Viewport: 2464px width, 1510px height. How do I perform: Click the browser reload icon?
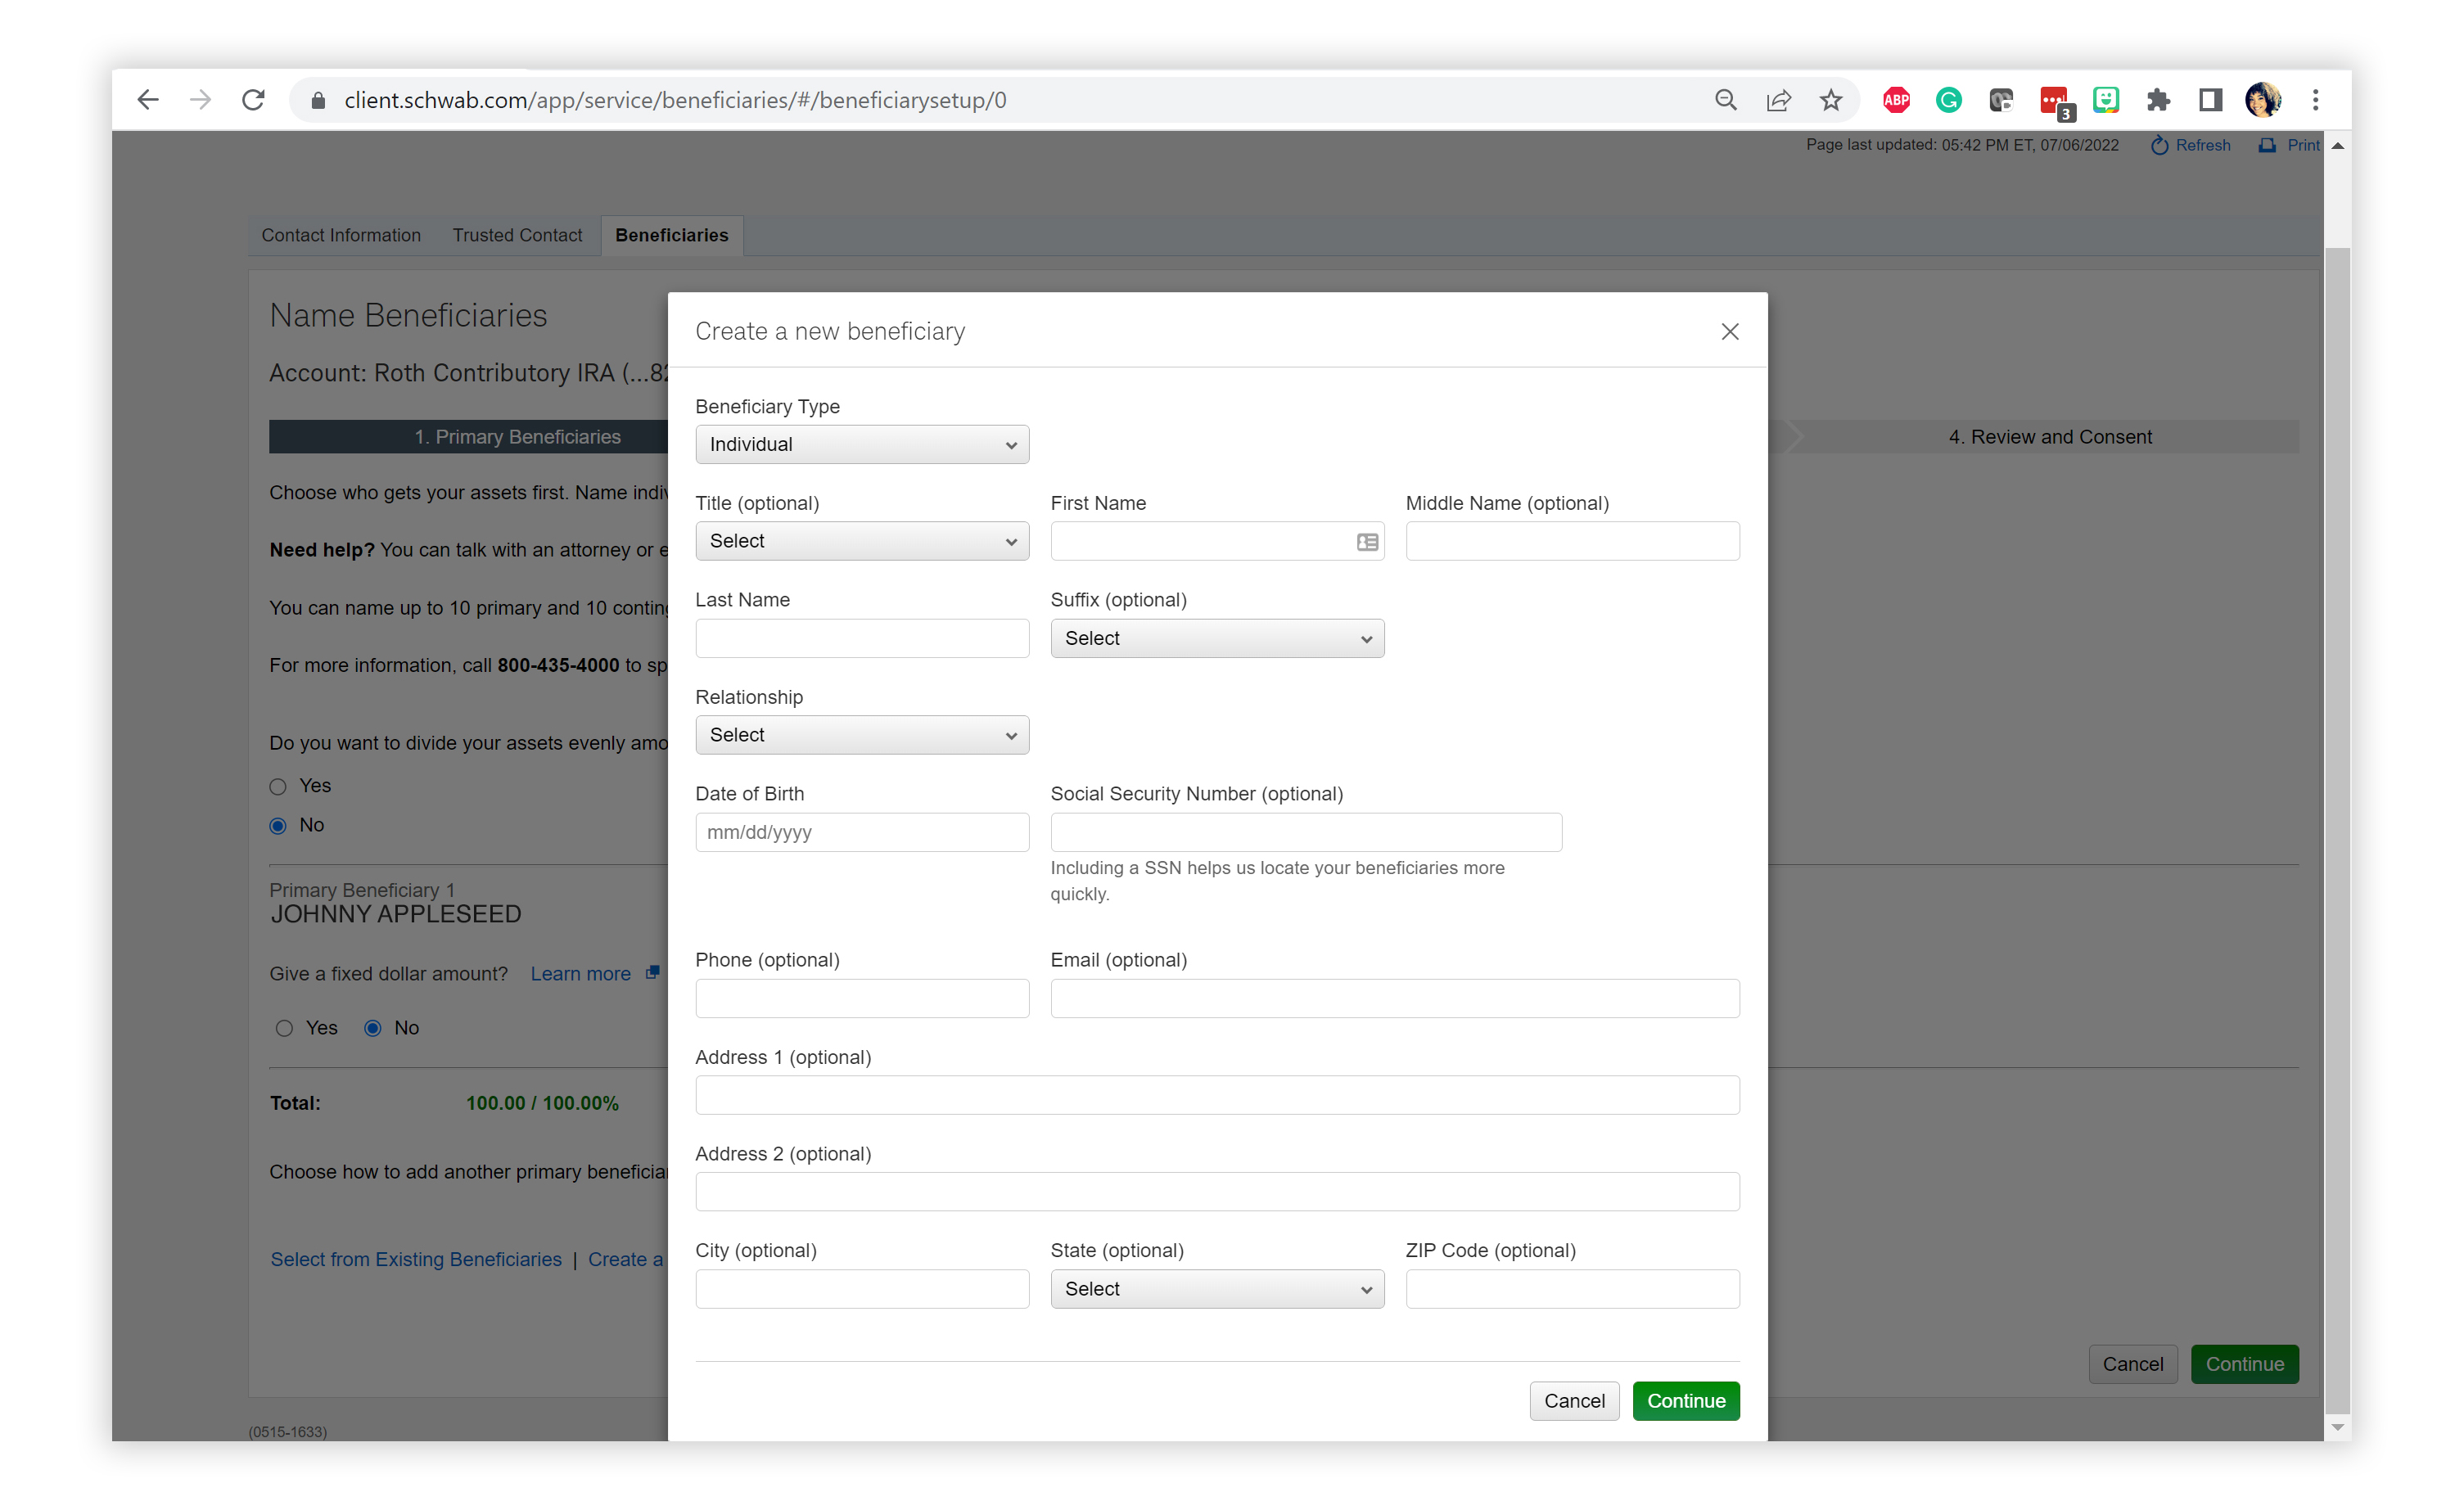tap(254, 100)
